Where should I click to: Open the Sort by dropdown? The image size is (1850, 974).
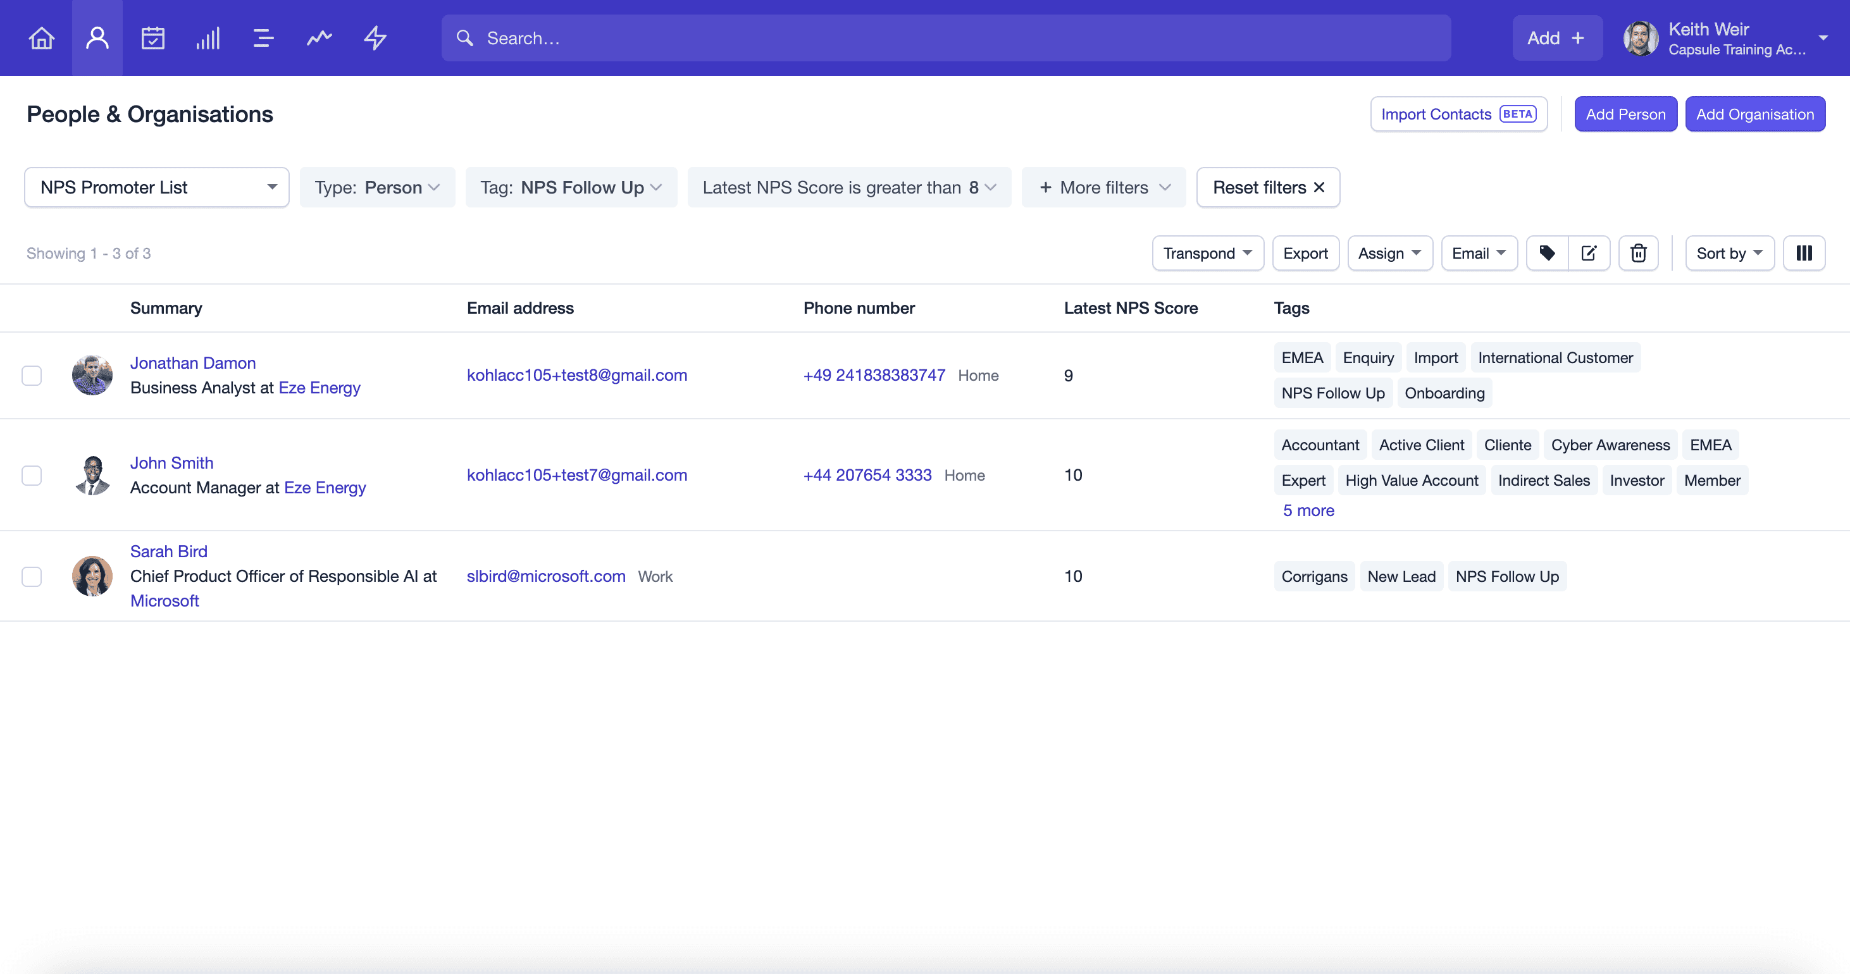click(x=1729, y=254)
